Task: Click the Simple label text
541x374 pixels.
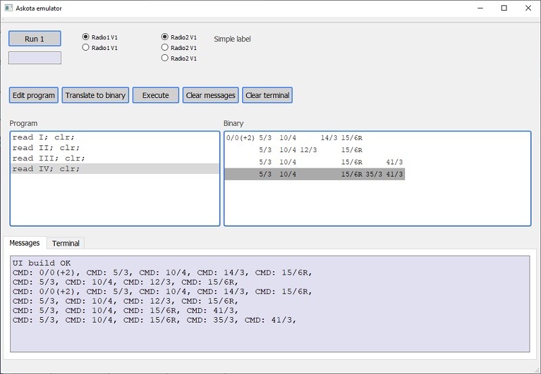Action: (232, 39)
